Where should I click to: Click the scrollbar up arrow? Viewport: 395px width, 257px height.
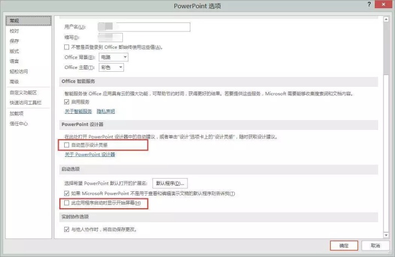pyautogui.click(x=386, y=19)
